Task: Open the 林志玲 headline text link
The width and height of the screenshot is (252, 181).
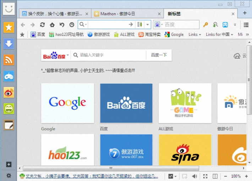Action: [88, 70]
